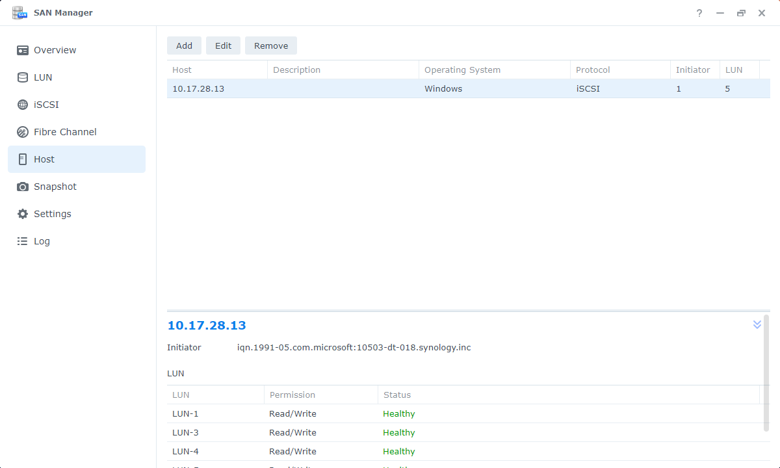The width and height of the screenshot is (780, 468).
Task: Click the Fibre Channel icon
Action: click(23, 132)
